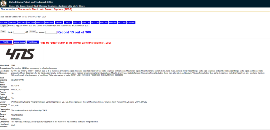The height and width of the screenshot is (130, 270).
Task: Click the Next List button
Action: (95, 22)
